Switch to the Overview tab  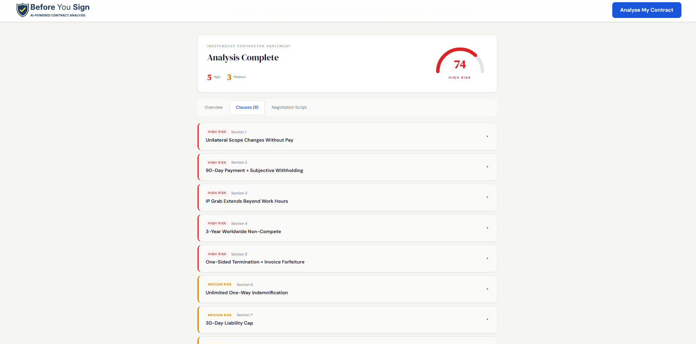(x=213, y=107)
